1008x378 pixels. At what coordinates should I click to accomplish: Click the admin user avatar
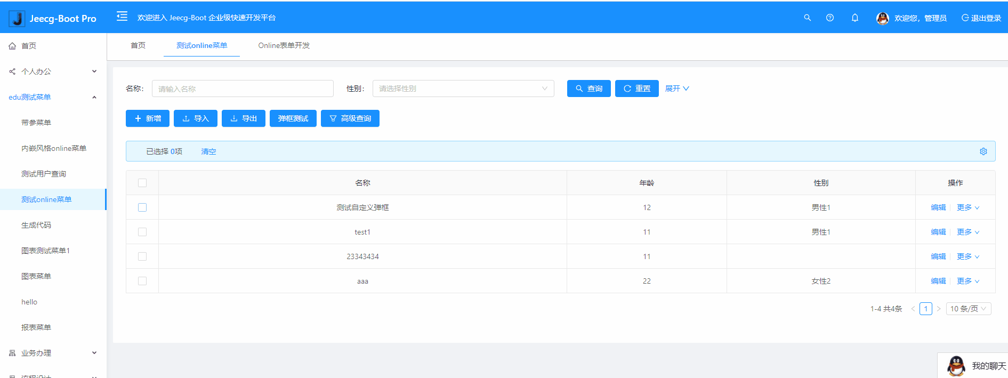(882, 18)
